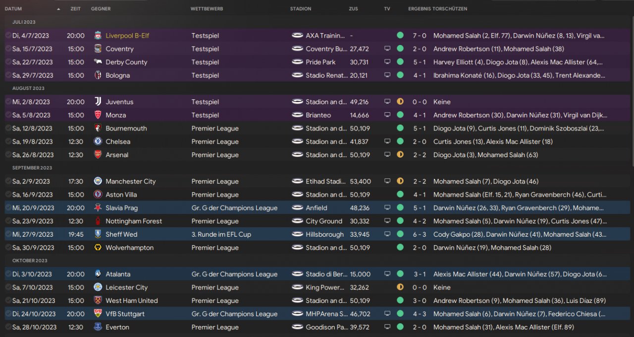
Task: Toggle the check circle for Di, 4/7/2023
Action: (8, 36)
